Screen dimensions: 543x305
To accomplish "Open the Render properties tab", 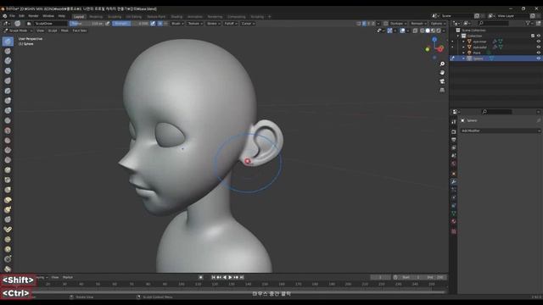I will tap(454, 132).
